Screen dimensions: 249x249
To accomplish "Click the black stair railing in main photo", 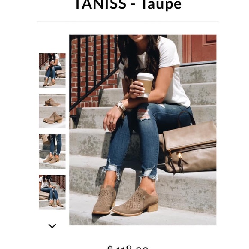I will [94, 70].
